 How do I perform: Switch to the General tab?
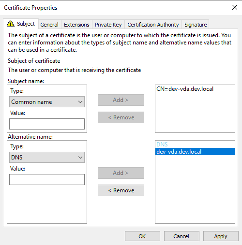[49, 25]
